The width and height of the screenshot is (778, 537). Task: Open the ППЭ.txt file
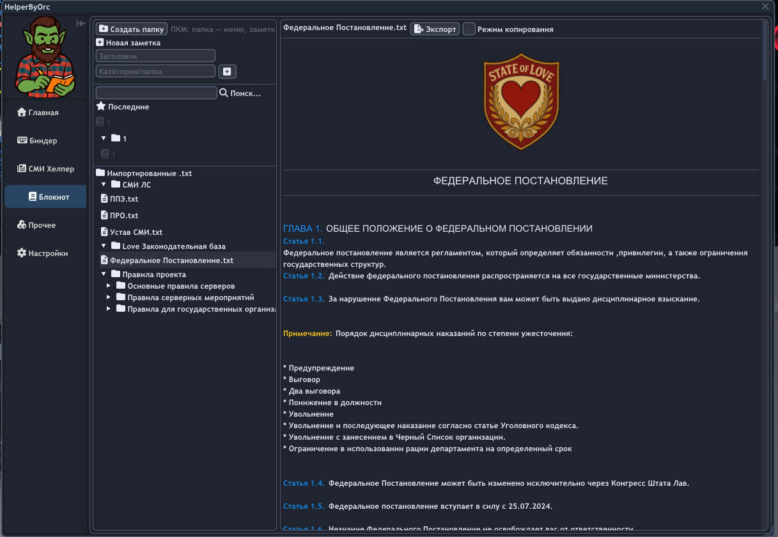123,199
